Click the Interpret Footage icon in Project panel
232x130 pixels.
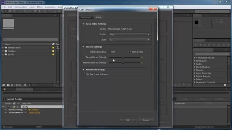pyautogui.click(x=4, y=85)
